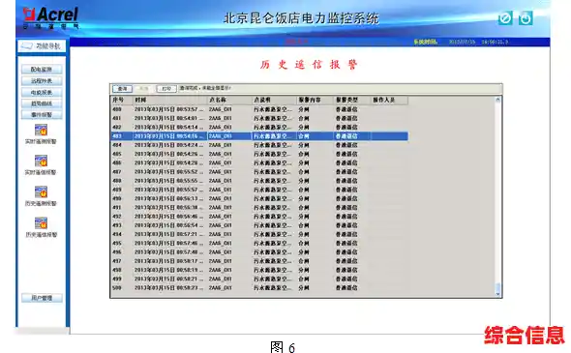Screen dimensions: 571x353
Task: Sort by the 报警内容 column header
Action: click(315, 100)
